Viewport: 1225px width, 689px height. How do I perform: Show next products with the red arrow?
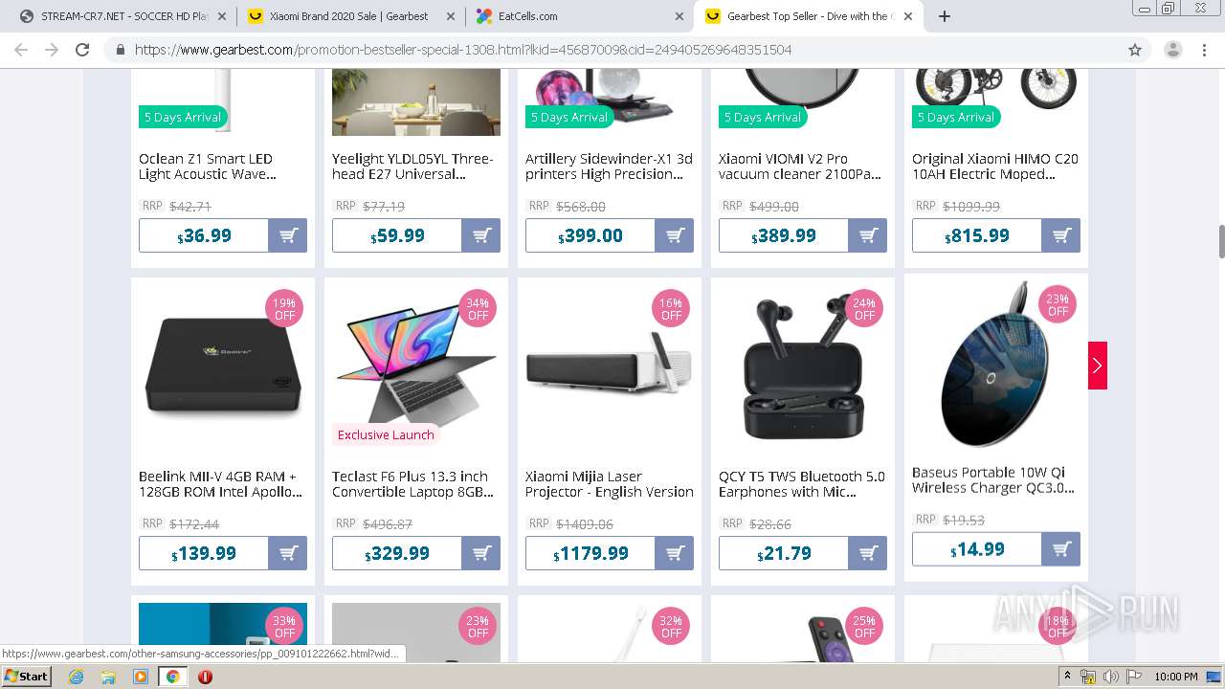tap(1098, 366)
